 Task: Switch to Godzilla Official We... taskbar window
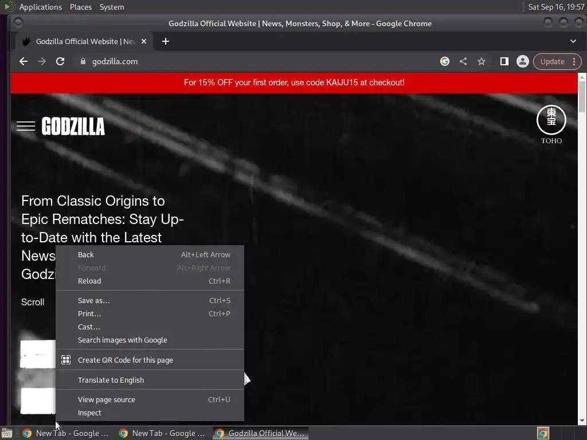(261, 433)
